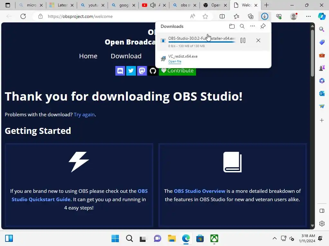Click the Try again link
The image size is (329, 246).
[x=84, y=115]
